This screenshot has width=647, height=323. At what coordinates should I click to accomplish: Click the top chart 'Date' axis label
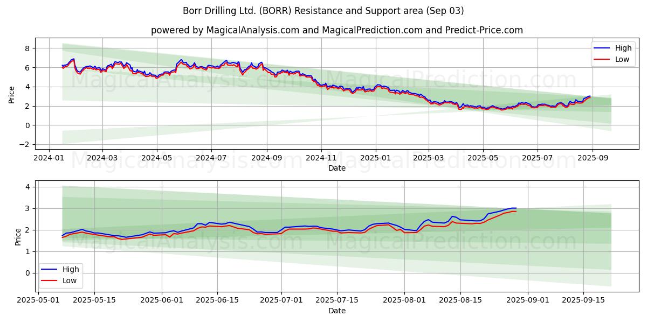[337, 168]
